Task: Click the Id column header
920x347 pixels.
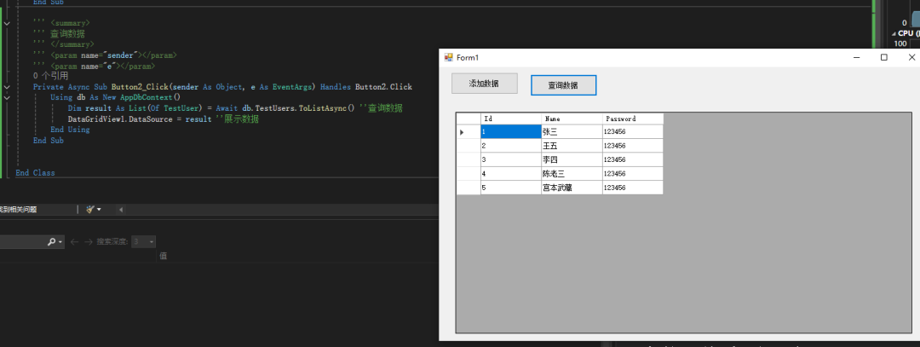Action: pyautogui.click(x=510, y=119)
